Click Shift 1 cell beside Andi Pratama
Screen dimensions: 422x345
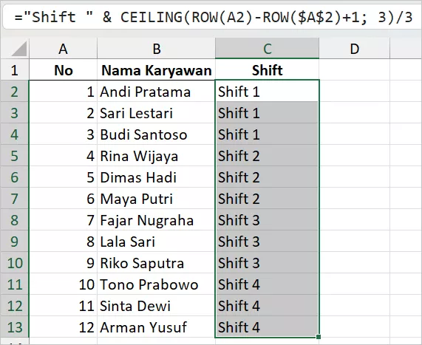[x=267, y=92]
